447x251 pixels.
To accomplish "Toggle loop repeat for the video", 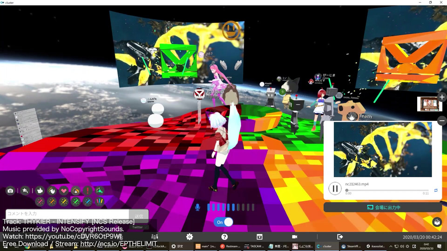I will 436,190.
